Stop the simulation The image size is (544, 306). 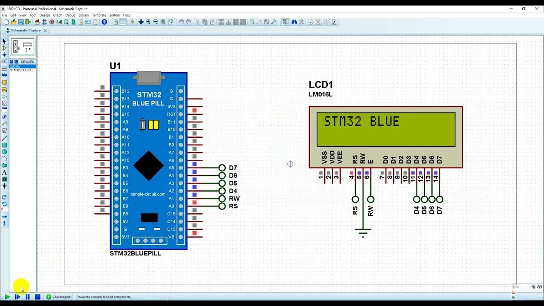(37, 297)
